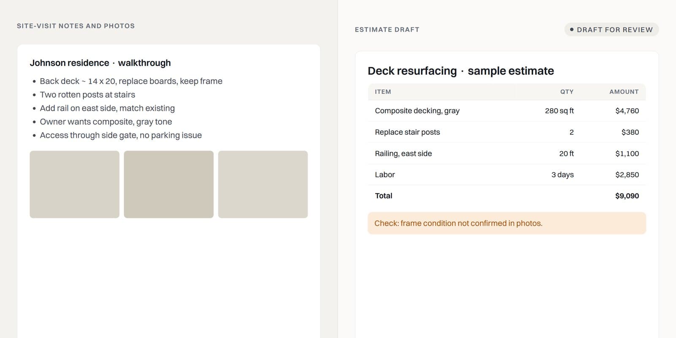Image resolution: width=676 pixels, height=338 pixels.
Task: Select the Labor item cell
Action: (385, 174)
